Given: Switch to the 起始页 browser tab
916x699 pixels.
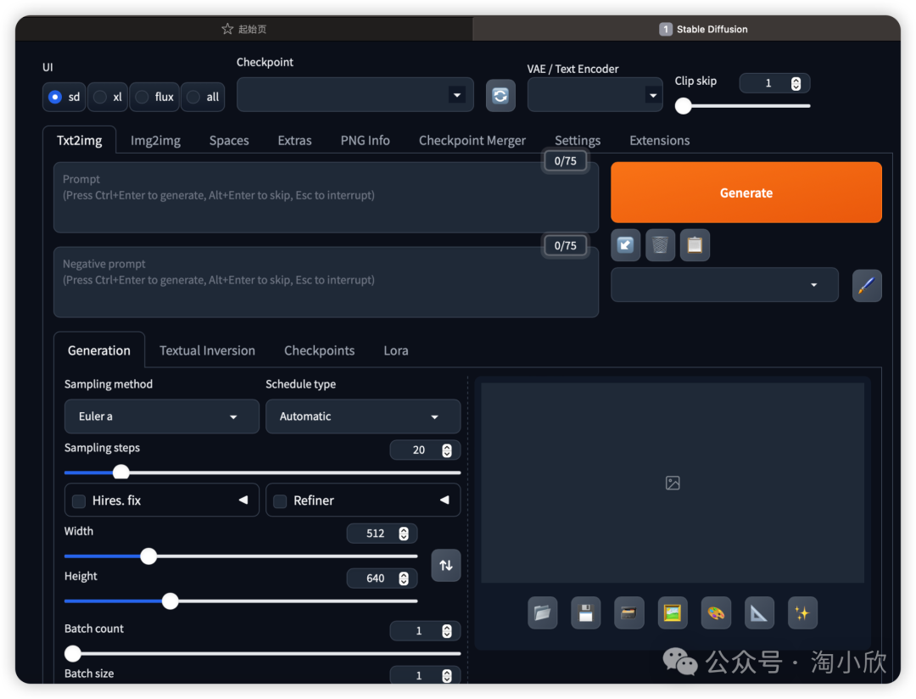Looking at the screenshot, I should click(x=244, y=29).
